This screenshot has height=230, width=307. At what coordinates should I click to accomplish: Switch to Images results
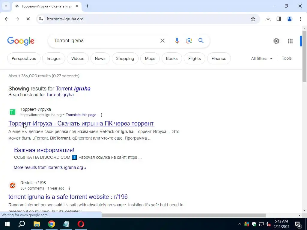[x=53, y=58]
